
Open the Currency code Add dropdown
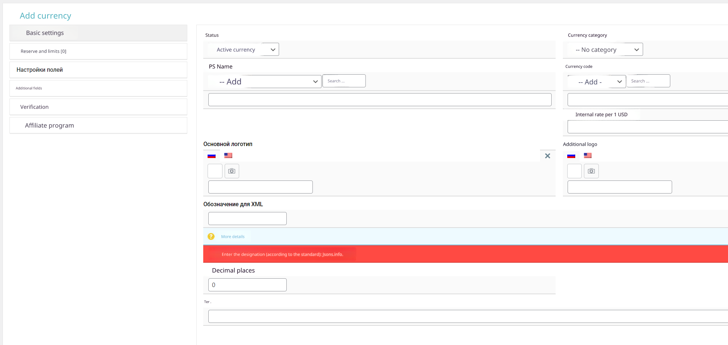(x=597, y=82)
